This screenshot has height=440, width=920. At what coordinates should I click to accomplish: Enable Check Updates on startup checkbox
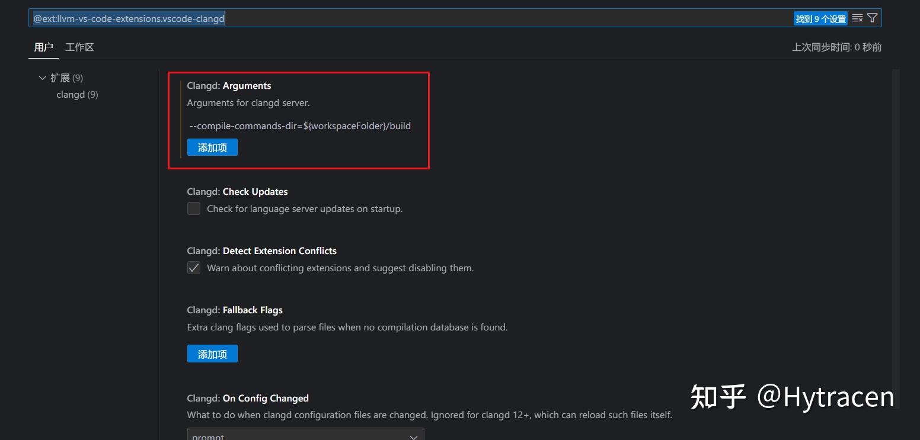[x=194, y=208]
